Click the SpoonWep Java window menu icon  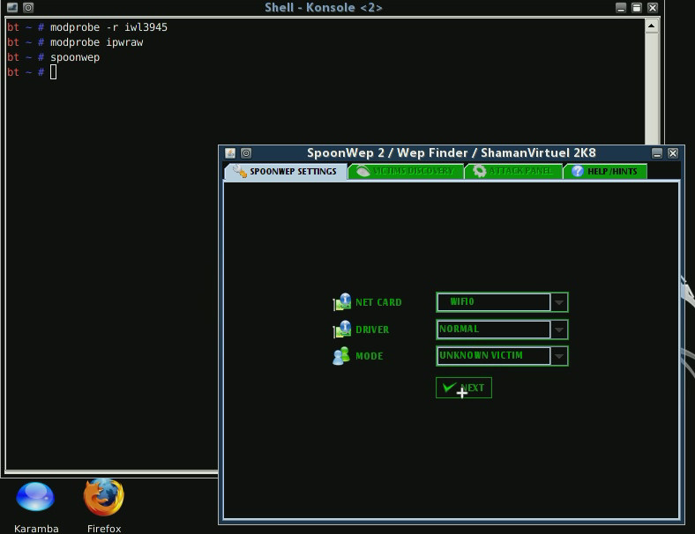click(230, 153)
